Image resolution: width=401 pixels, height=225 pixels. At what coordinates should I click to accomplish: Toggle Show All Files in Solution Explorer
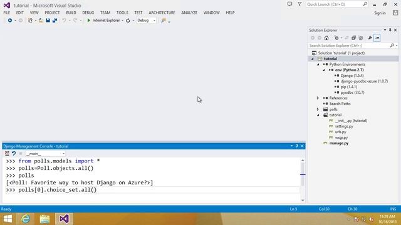(361, 38)
